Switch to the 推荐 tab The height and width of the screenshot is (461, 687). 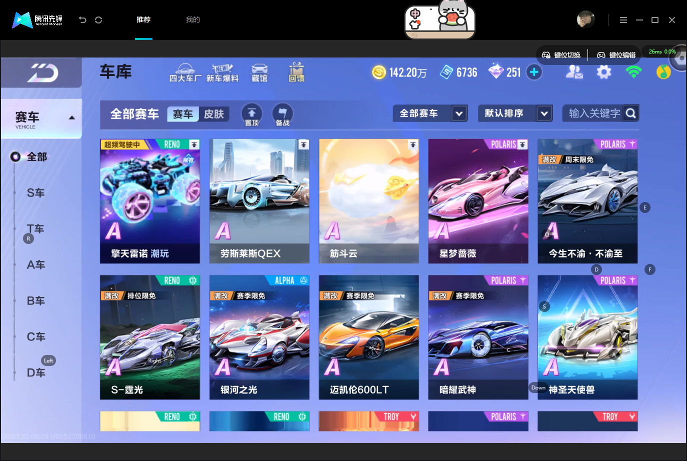143,20
